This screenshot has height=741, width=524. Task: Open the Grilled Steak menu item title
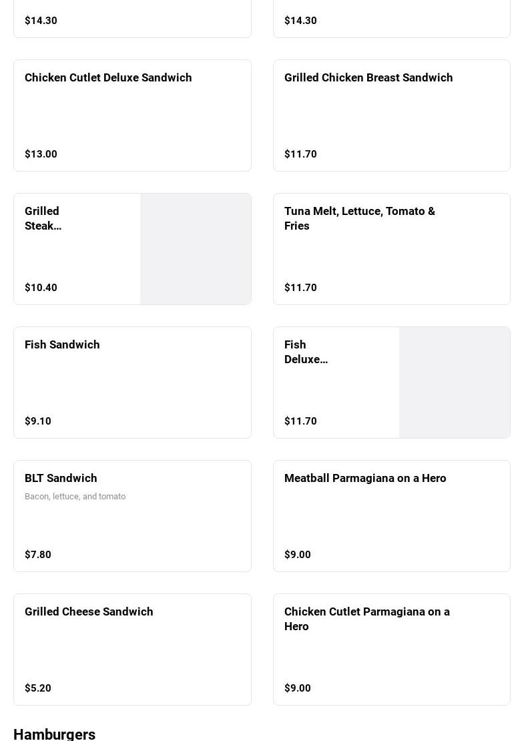(x=43, y=218)
